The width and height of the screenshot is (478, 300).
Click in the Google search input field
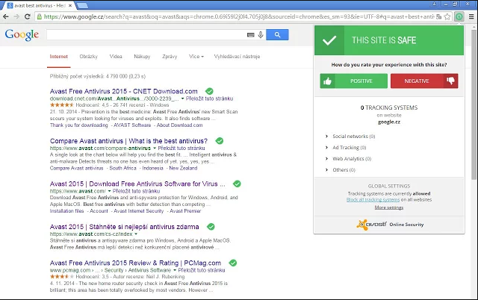(146, 35)
